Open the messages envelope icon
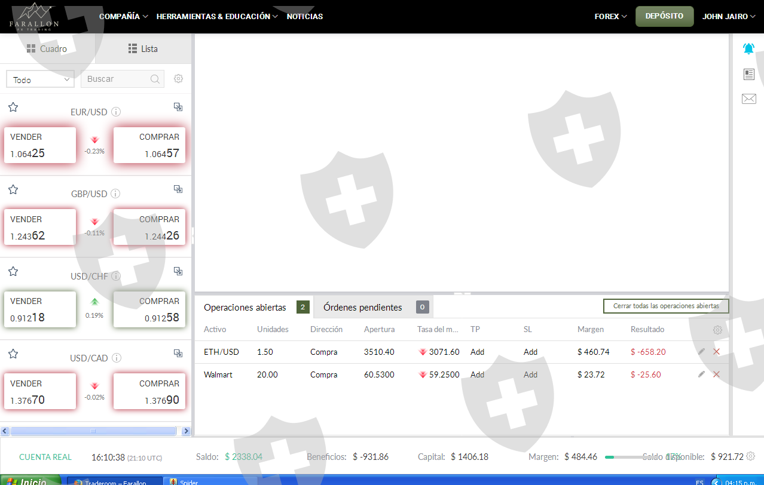 [x=748, y=99]
